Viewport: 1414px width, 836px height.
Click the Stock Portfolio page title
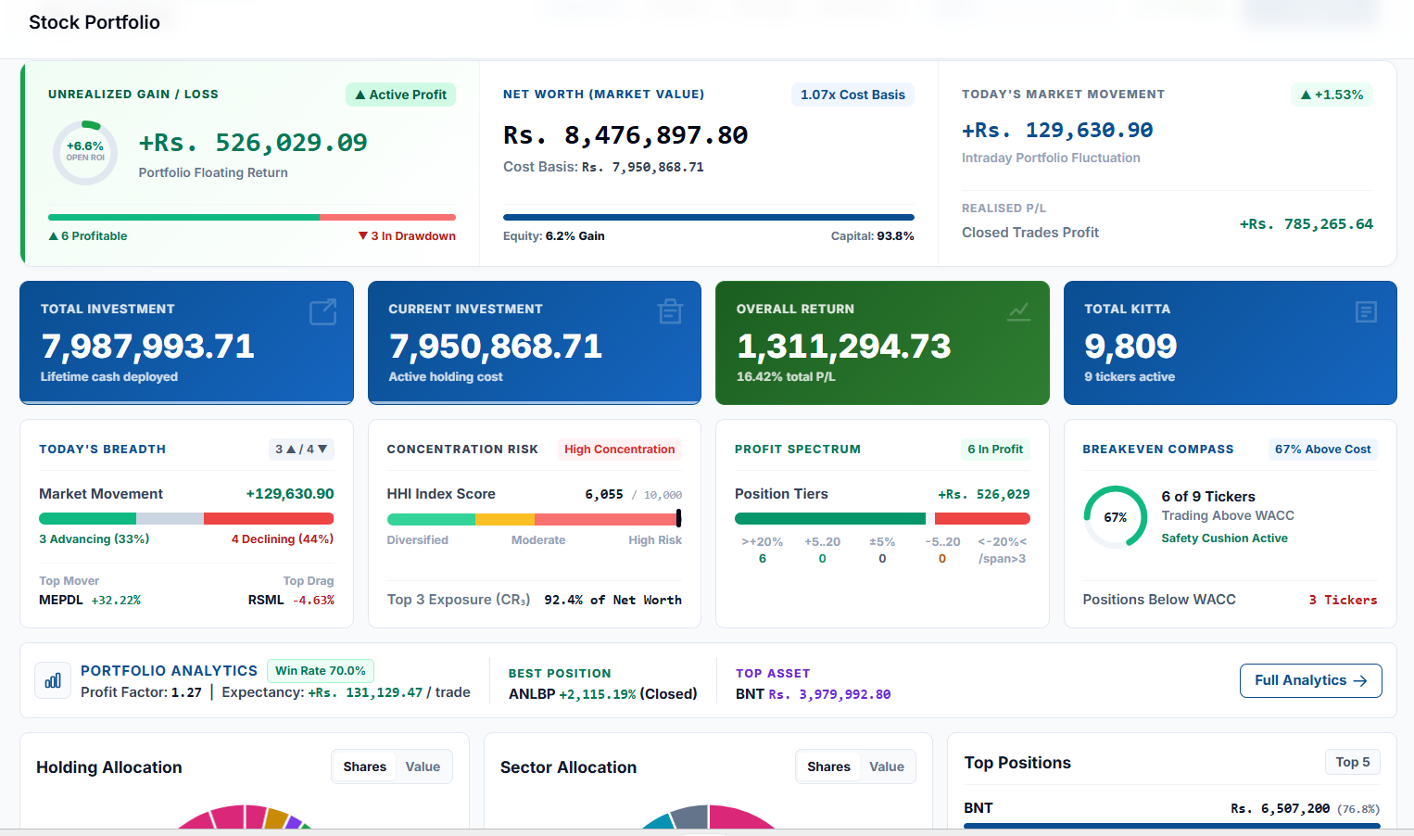point(95,22)
